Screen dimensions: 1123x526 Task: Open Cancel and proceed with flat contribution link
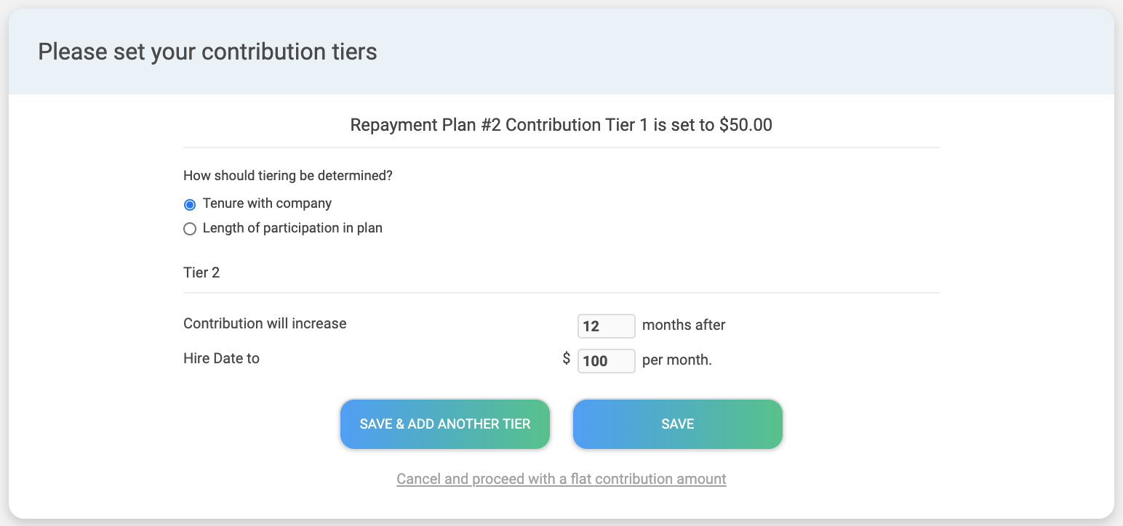click(x=561, y=479)
